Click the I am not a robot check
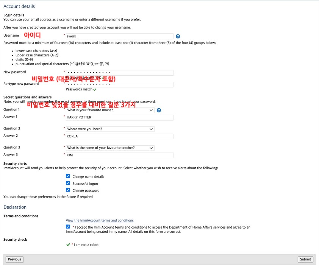Screen dimensions: 319x268 coord(68,245)
